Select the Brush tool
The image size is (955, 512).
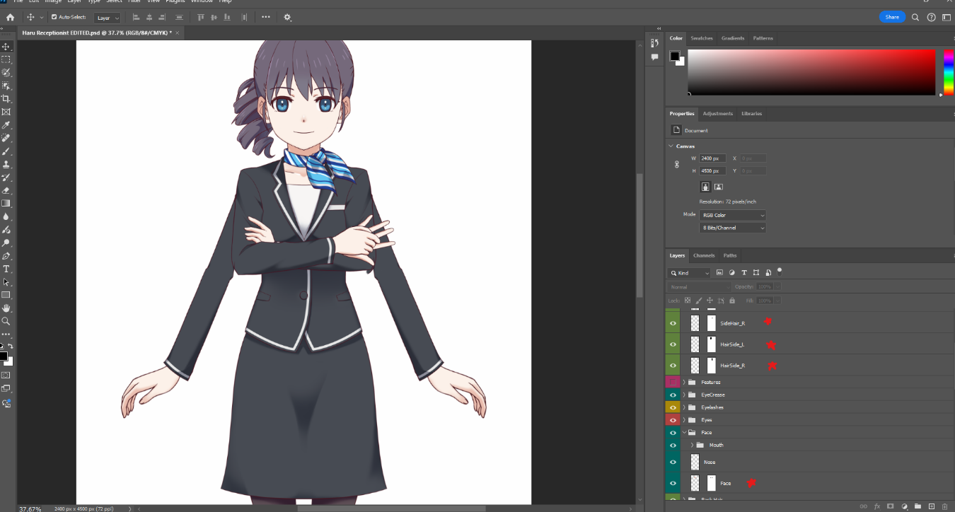tap(6, 151)
